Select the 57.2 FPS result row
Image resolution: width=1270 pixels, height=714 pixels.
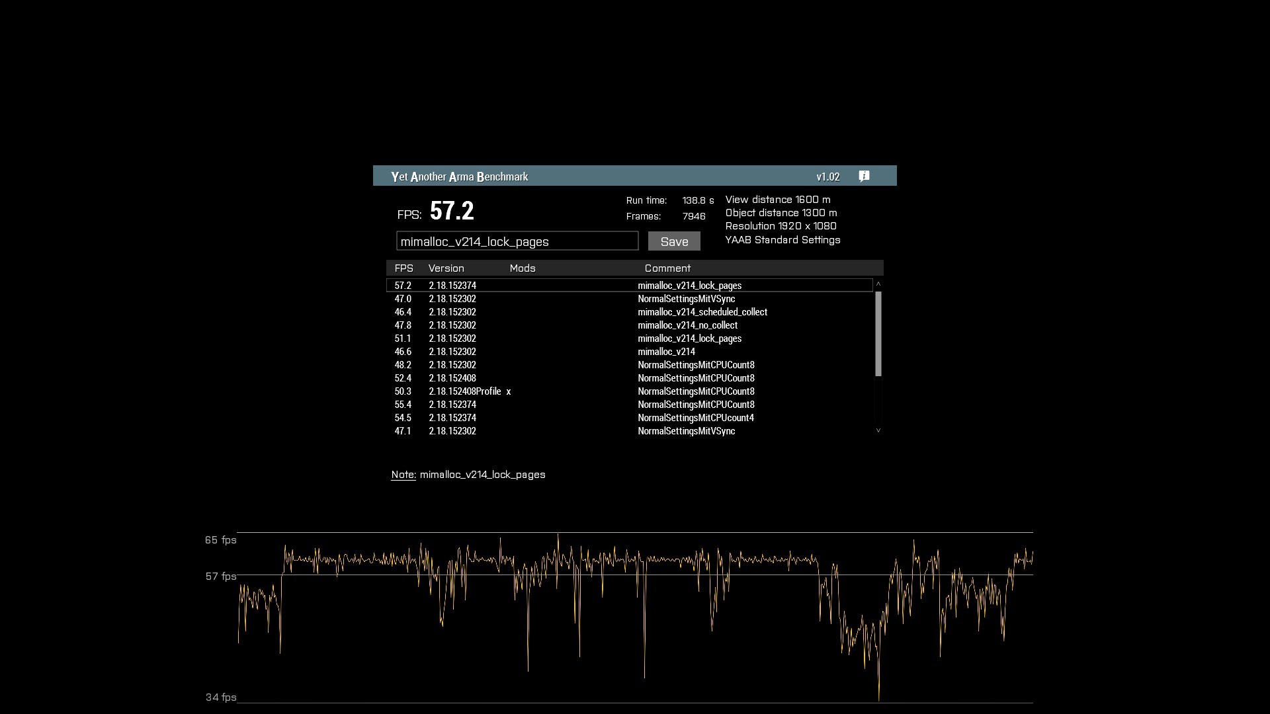630,286
